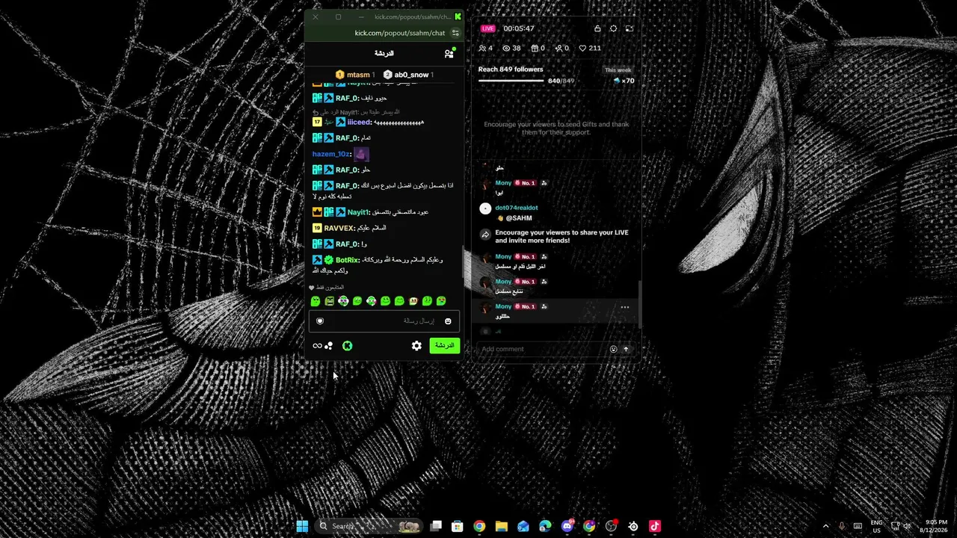Click the green chat send button
957x538 pixels.
click(444, 345)
